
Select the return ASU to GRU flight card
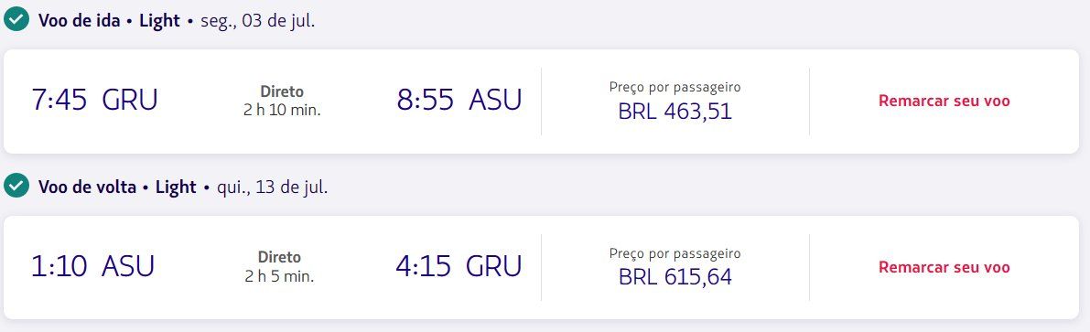(x=545, y=267)
